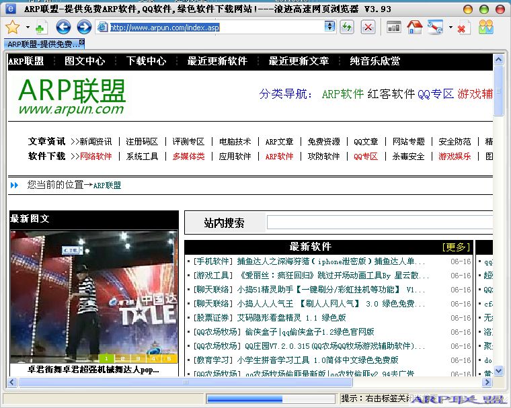Click horizontal scrollbar right arrow
This screenshot has width=511, height=408.
(487, 382)
